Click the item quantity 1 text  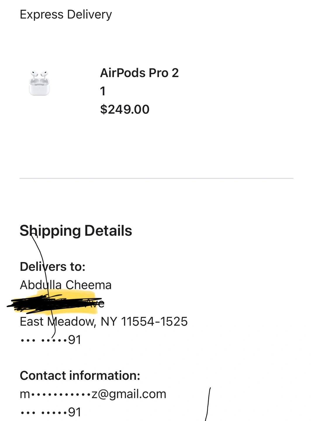(x=103, y=91)
